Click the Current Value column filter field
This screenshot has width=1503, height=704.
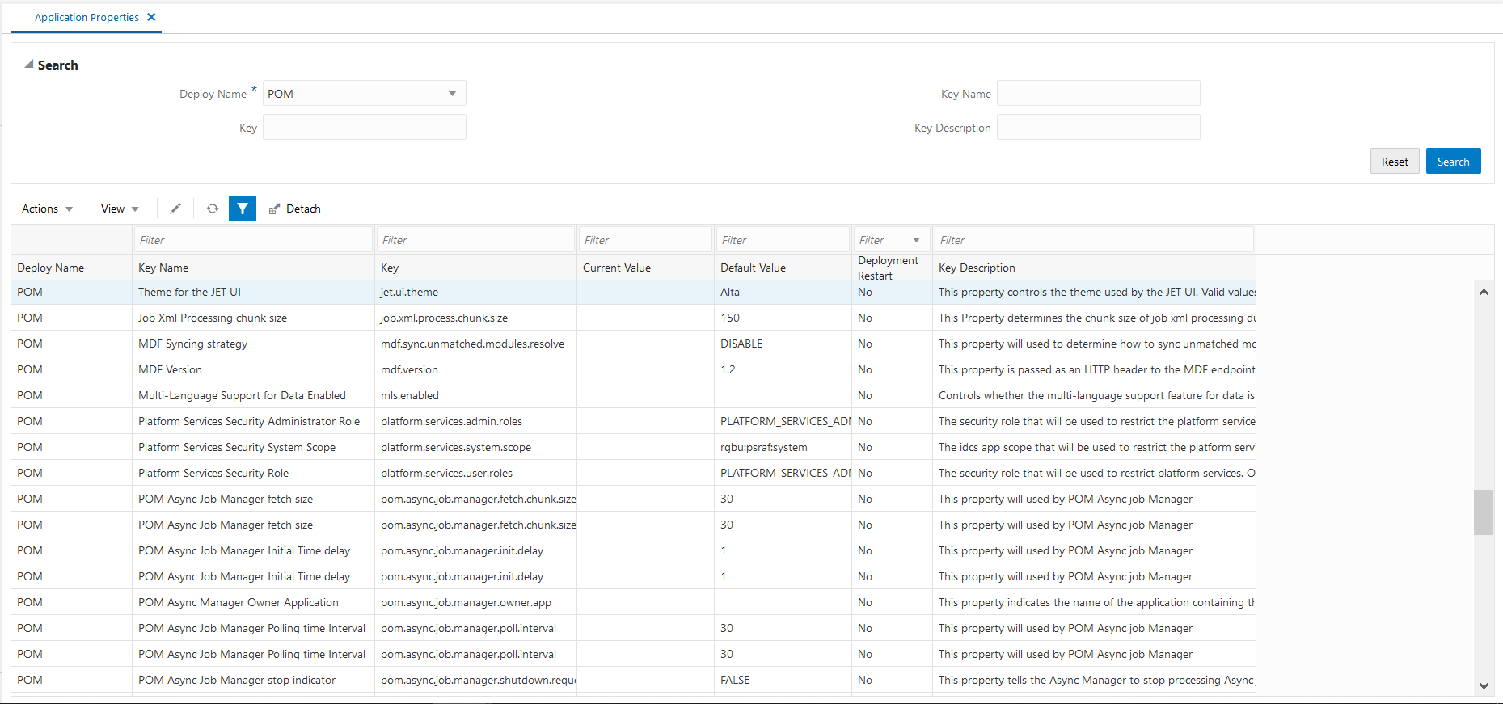(x=645, y=240)
